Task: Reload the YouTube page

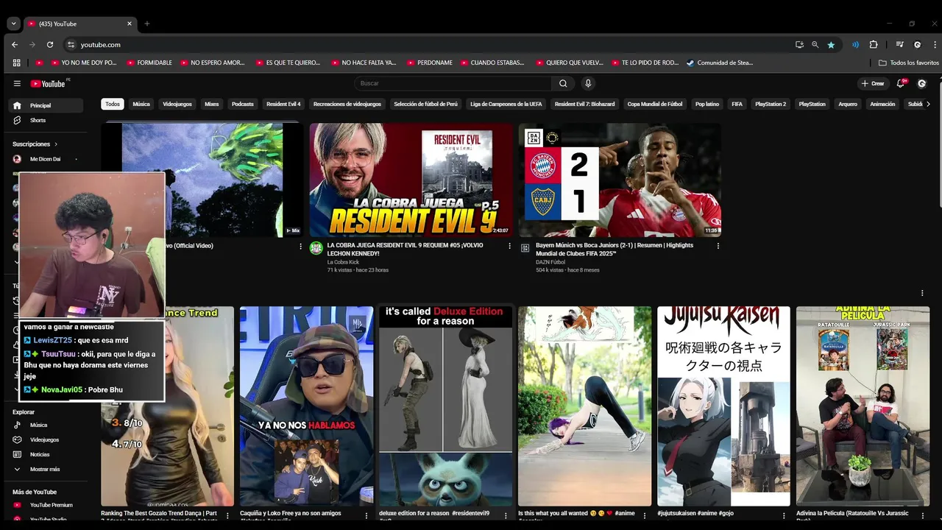Action: (50, 45)
